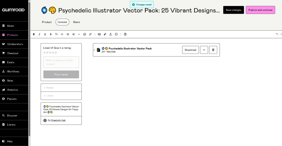Go to Home in the sidebar
The height and width of the screenshot is (146, 282).
point(14,26)
